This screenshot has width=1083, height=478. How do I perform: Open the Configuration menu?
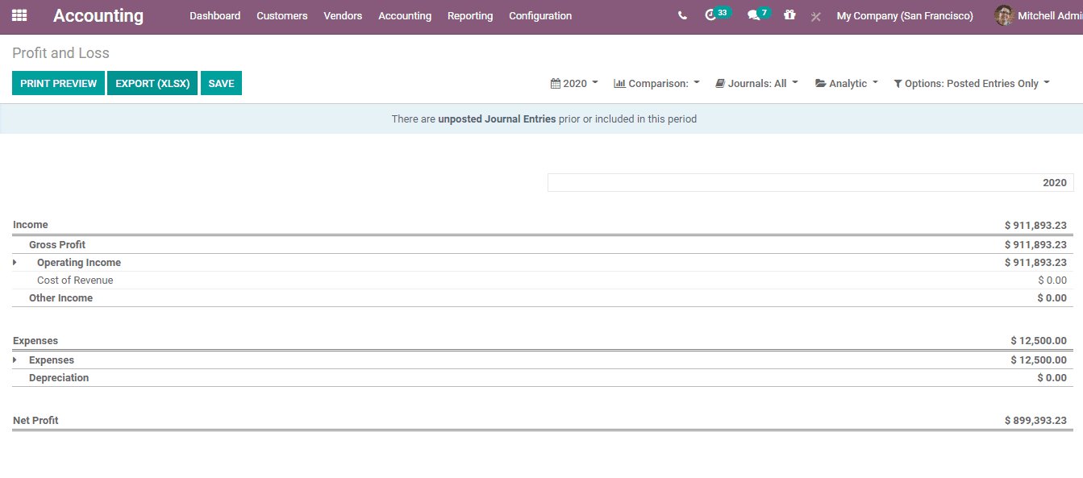[540, 15]
